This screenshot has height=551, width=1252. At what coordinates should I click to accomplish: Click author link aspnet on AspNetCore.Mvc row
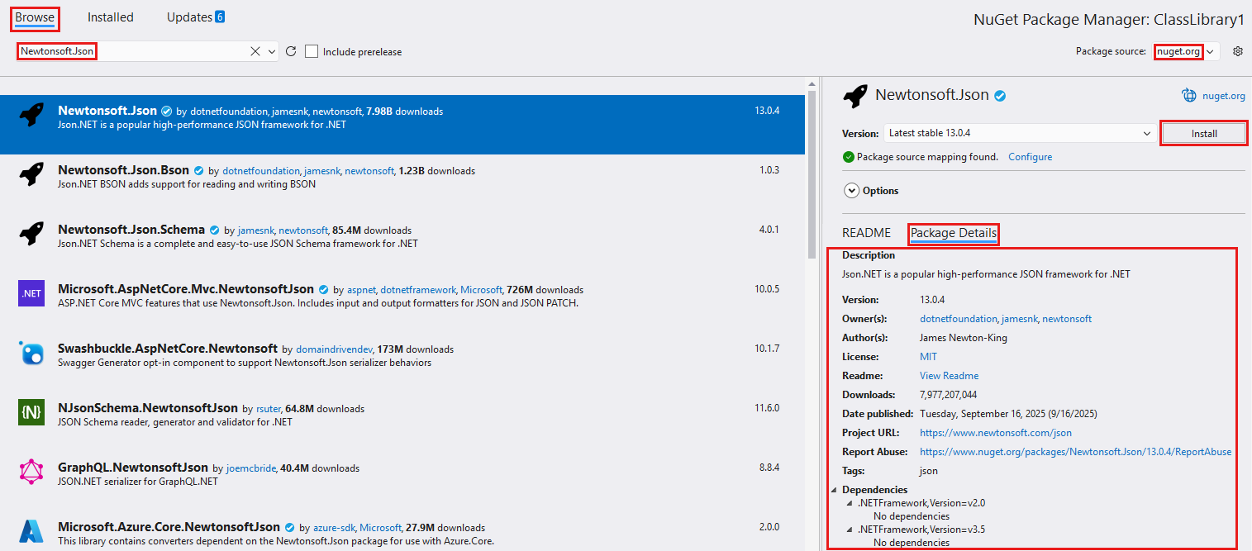pos(361,290)
